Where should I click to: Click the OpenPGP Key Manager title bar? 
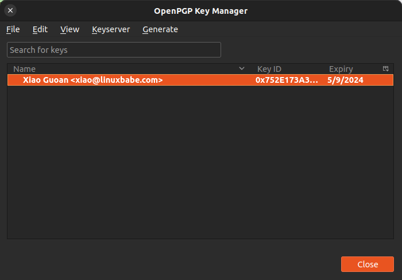(200, 10)
